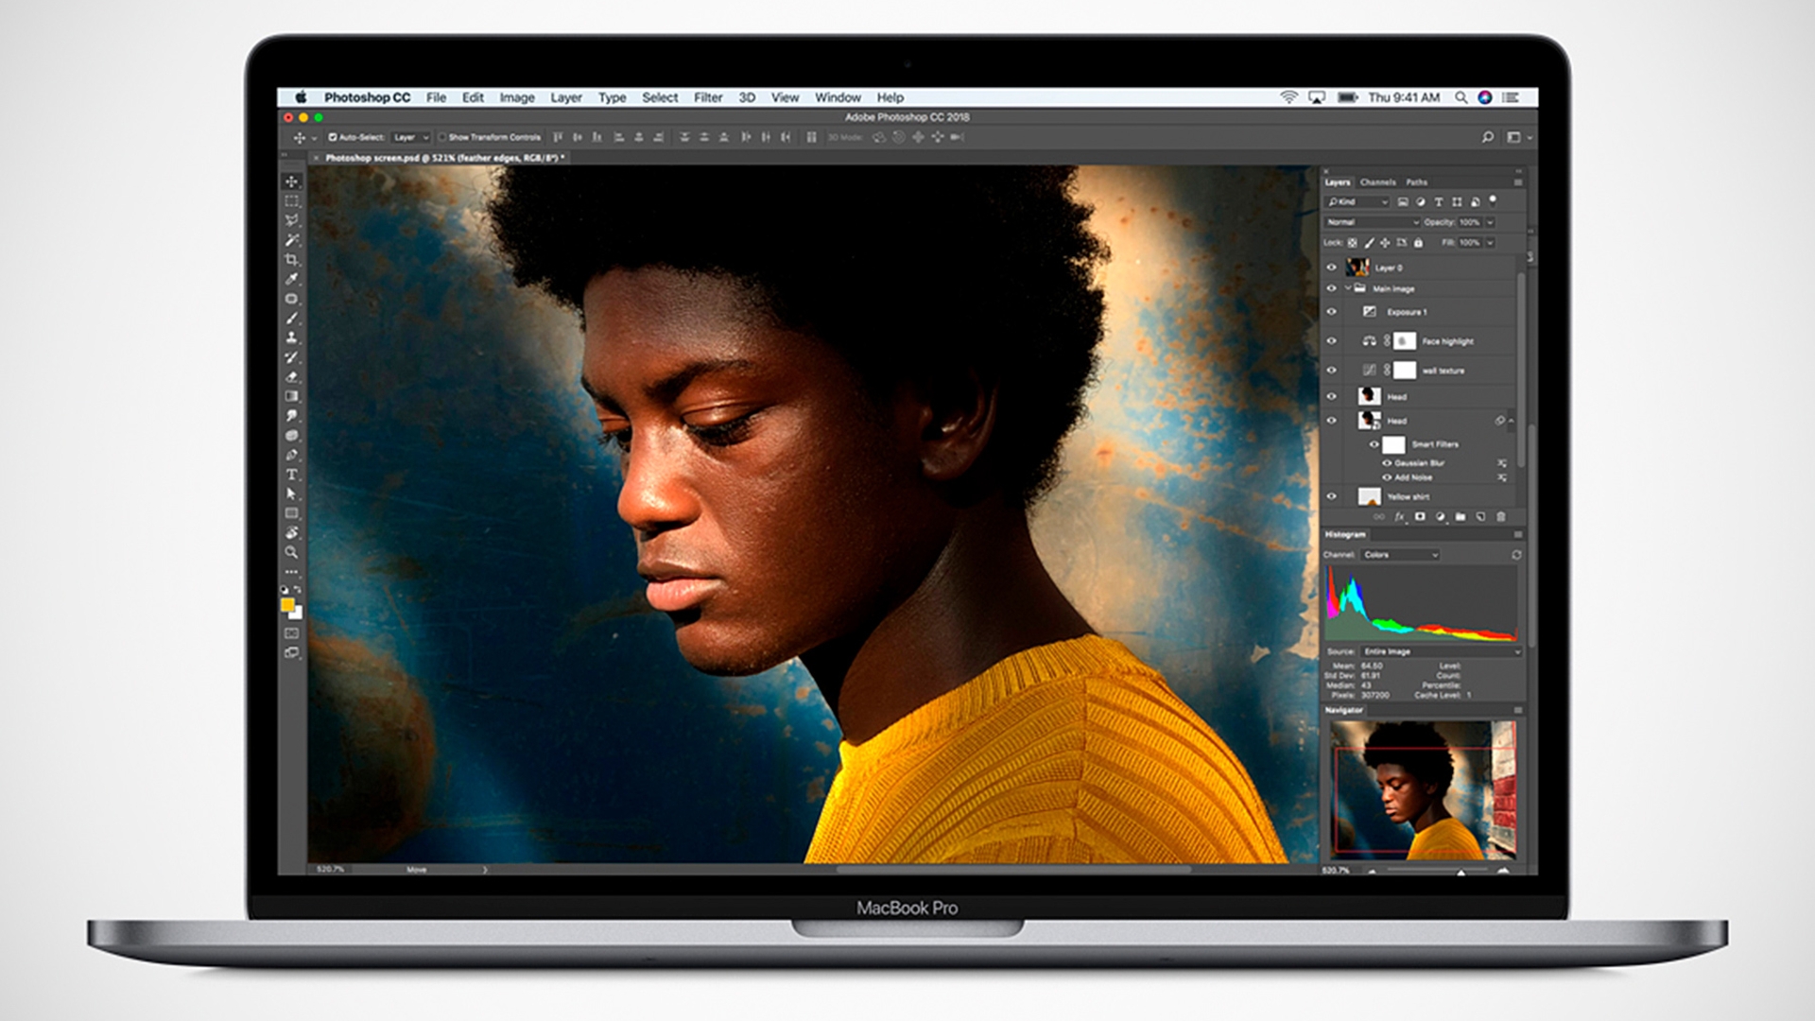The width and height of the screenshot is (1815, 1021).
Task: Open the histogram Channel Colors dropdown
Action: click(x=1400, y=555)
